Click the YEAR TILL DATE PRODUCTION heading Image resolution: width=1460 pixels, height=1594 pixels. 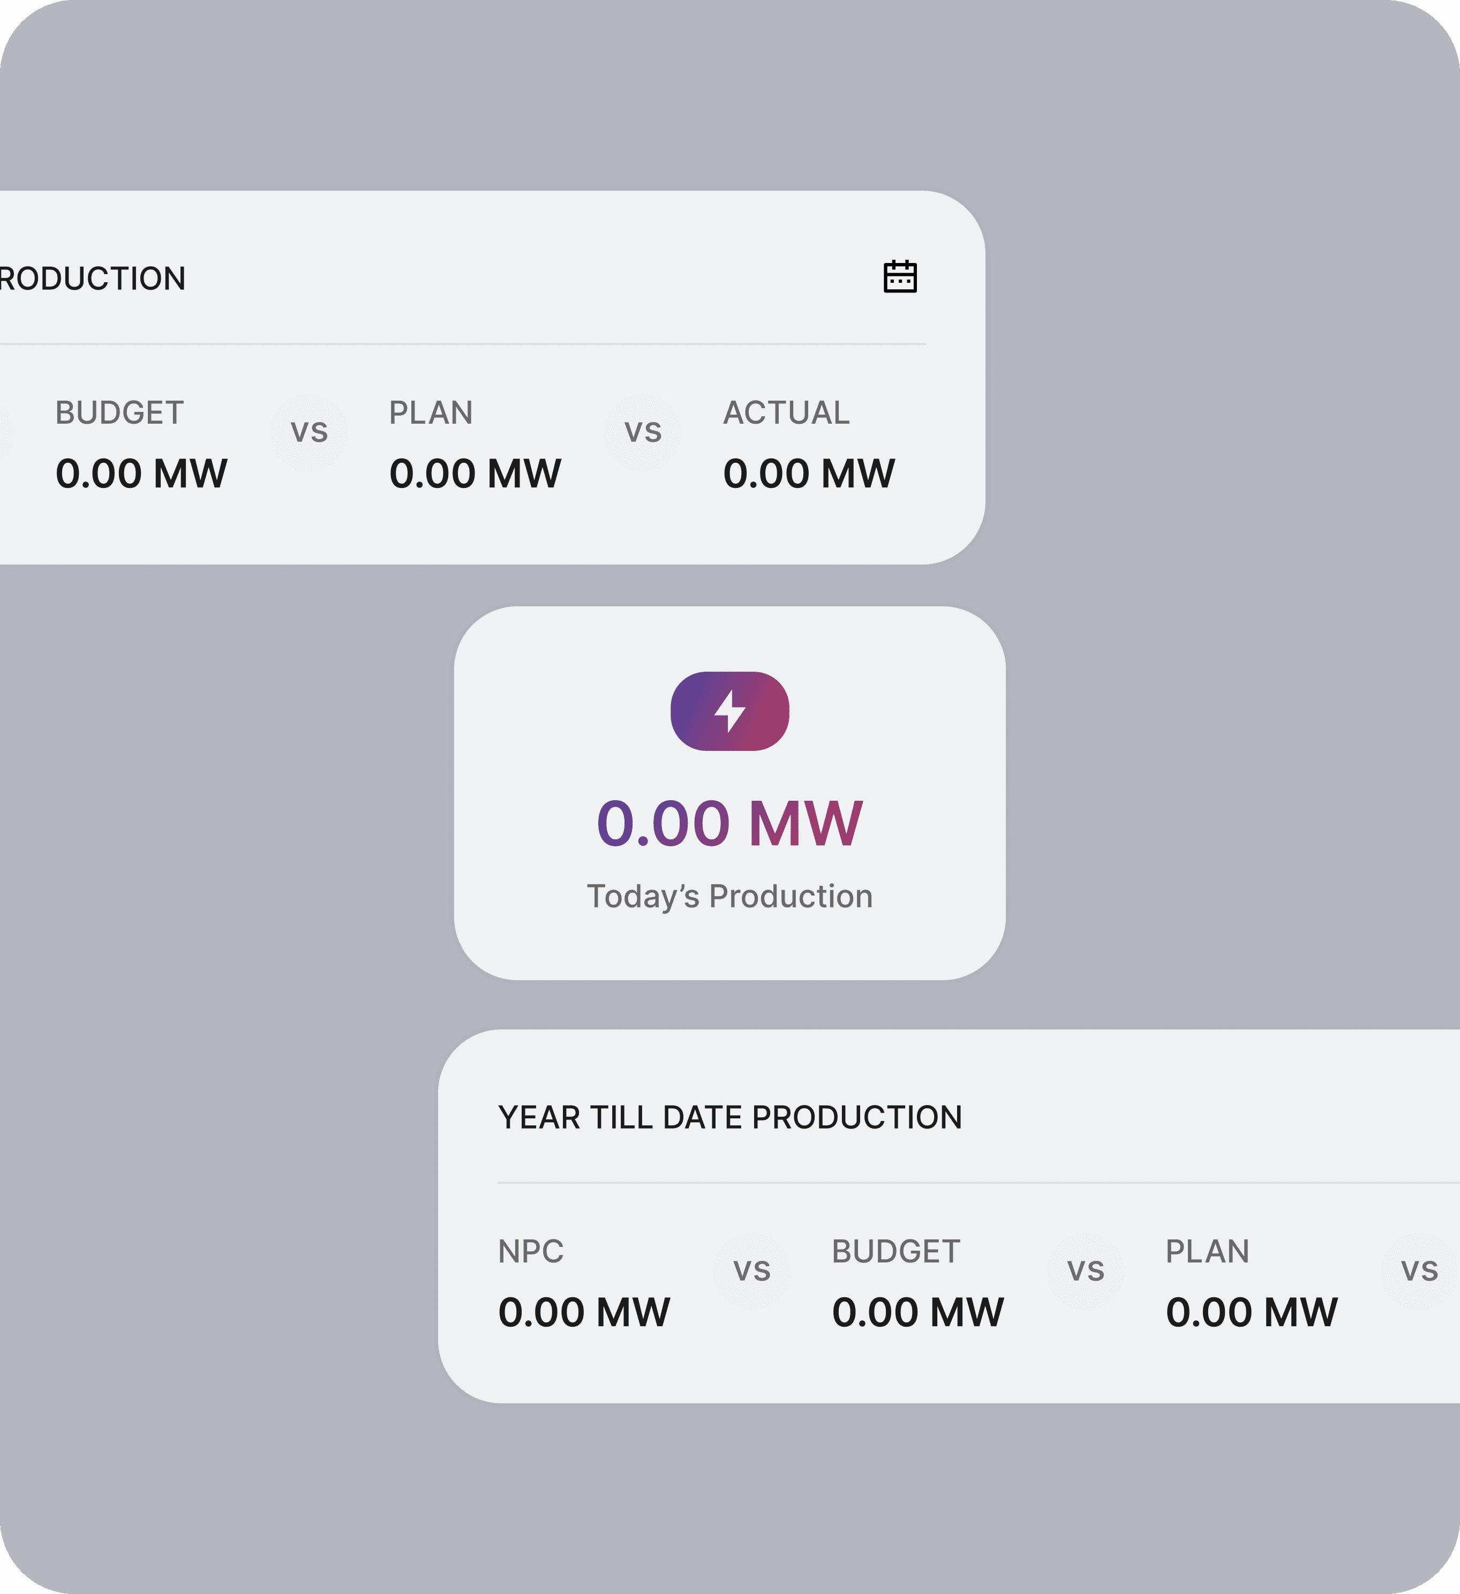point(729,1117)
